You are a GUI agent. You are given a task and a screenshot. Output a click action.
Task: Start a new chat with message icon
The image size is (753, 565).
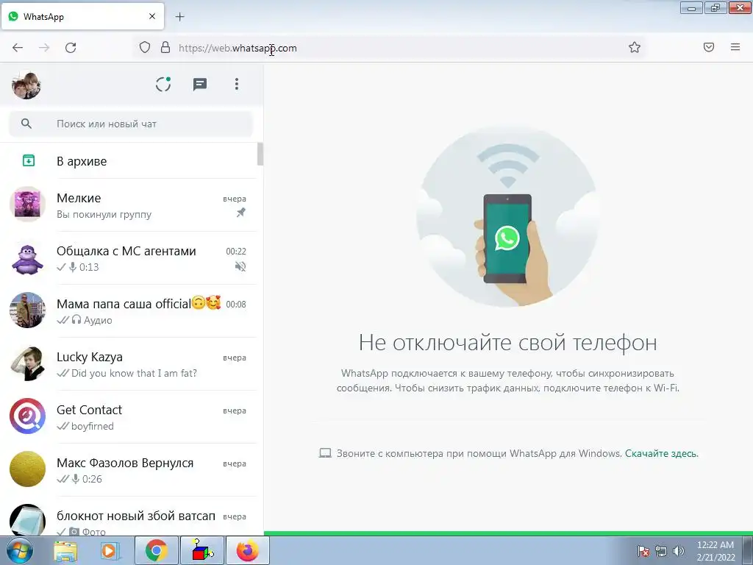point(200,85)
